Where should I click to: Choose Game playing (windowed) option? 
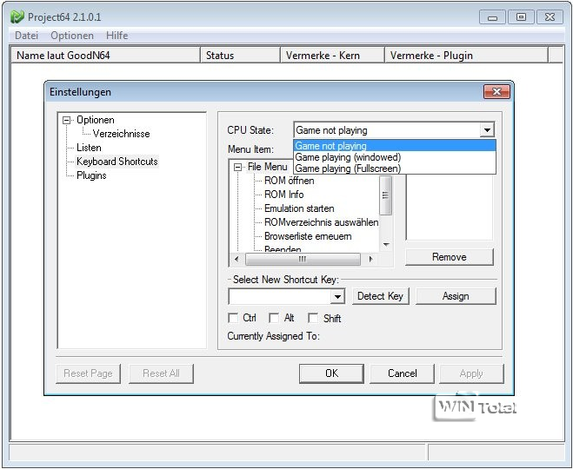tap(395, 157)
